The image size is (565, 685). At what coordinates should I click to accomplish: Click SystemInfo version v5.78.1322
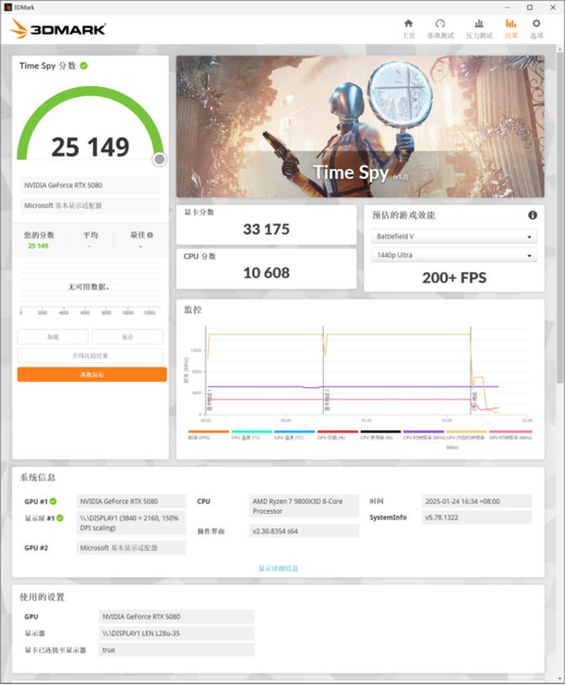point(476,518)
